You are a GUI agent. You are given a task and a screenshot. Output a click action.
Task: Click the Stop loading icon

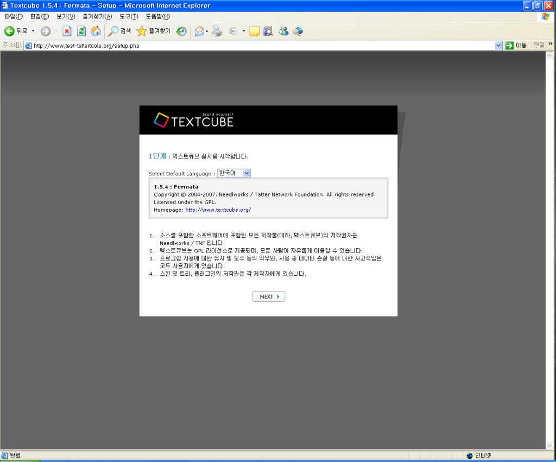coord(67,31)
